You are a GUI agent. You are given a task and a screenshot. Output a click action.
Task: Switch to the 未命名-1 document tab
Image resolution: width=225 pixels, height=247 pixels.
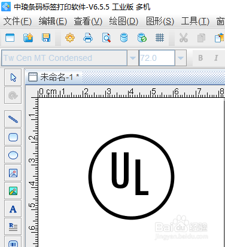(54, 77)
